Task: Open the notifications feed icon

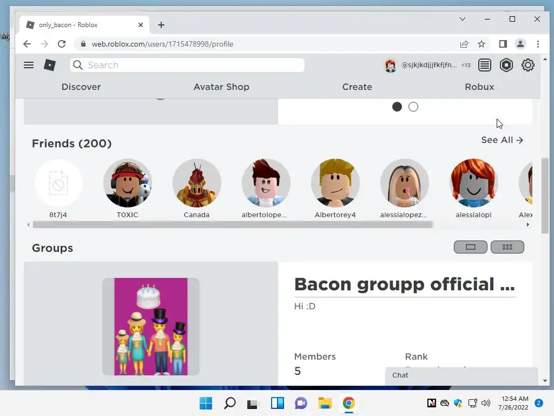Action: (484, 65)
